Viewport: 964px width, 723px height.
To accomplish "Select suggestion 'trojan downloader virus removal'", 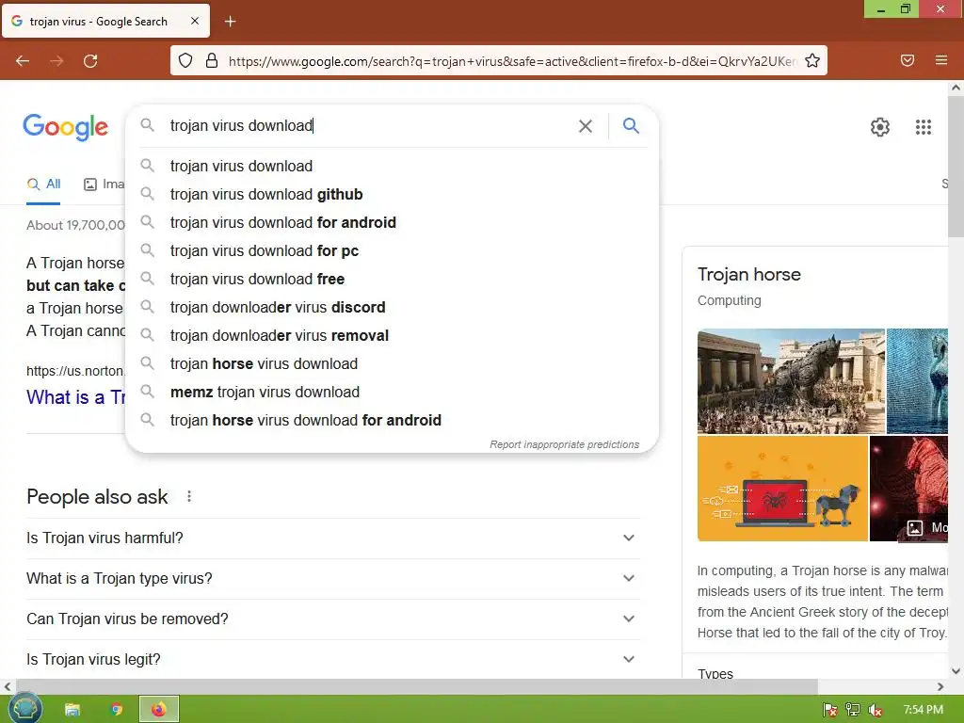I will click(x=393, y=336).
